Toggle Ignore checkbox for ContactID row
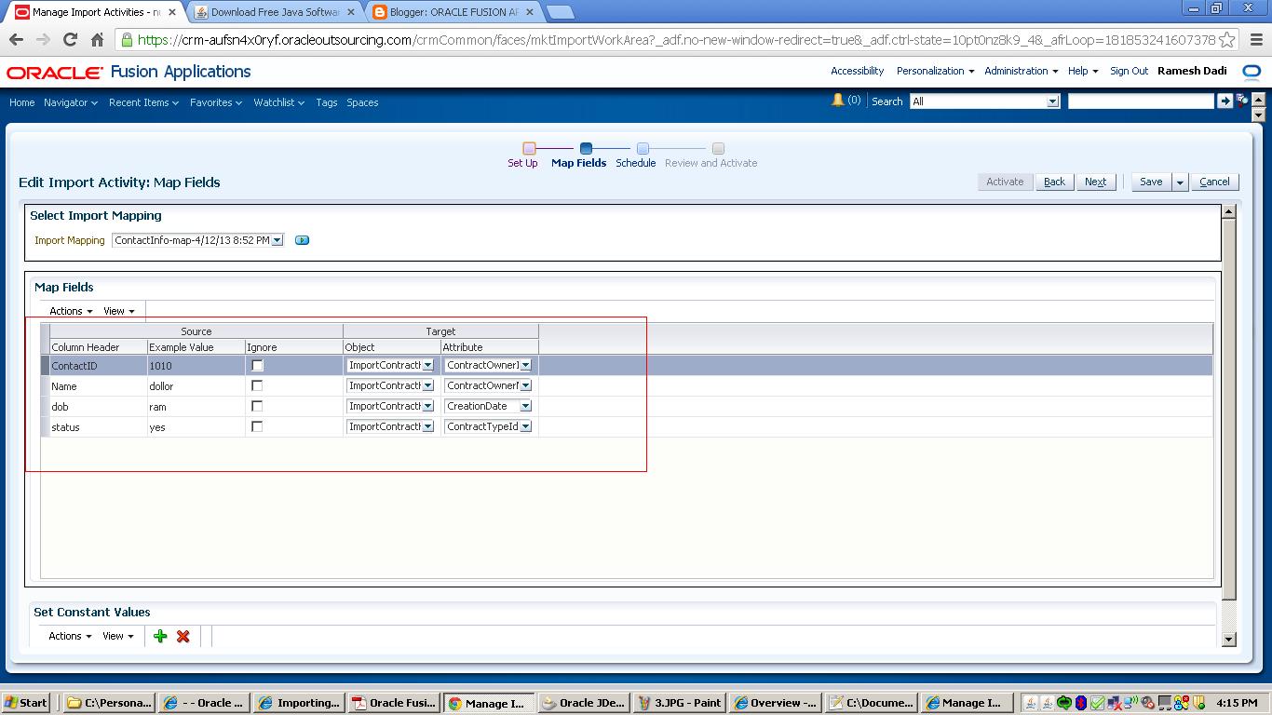This screenshot has width=1272, height=715. pyautogui.click(x=257, y=366)
